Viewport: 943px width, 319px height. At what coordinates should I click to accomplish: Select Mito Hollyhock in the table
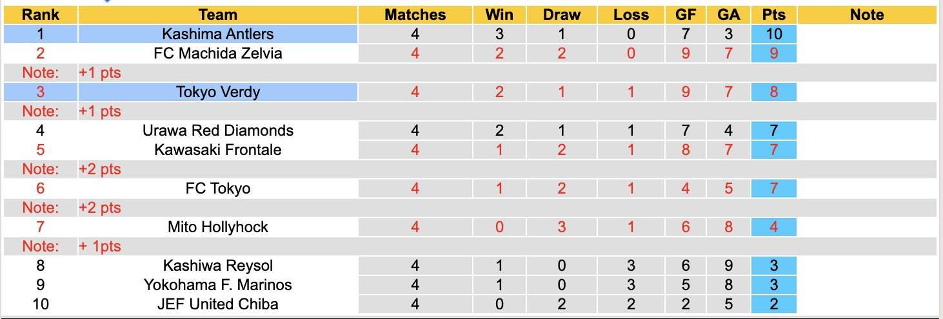tap(218, 227)
